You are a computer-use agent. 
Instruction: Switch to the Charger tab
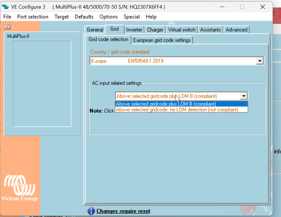(155, 30)
